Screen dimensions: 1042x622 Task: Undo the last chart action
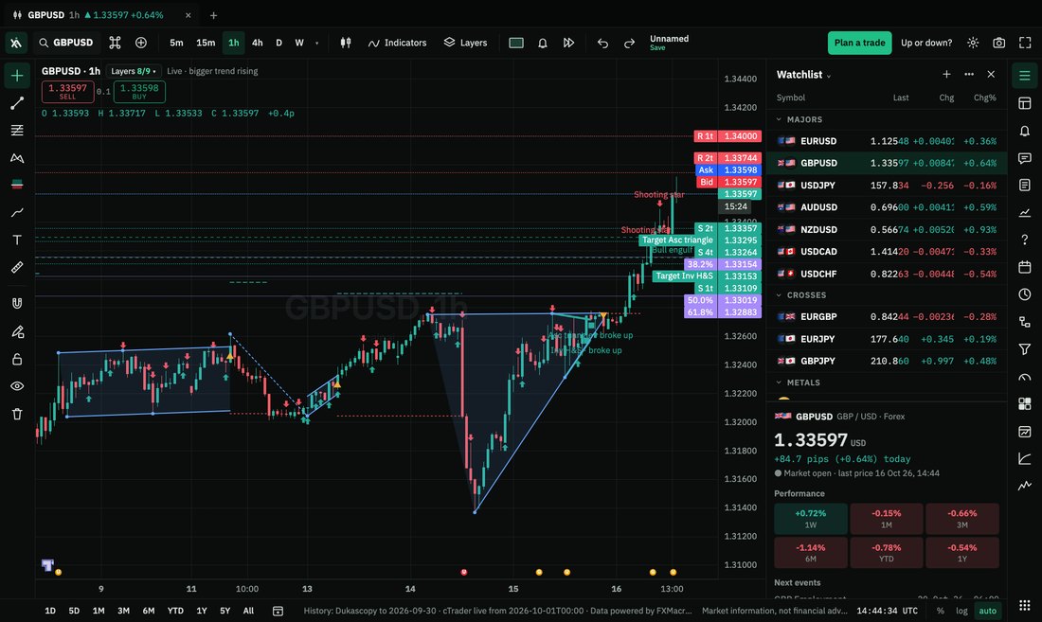(x=602, y=43)
